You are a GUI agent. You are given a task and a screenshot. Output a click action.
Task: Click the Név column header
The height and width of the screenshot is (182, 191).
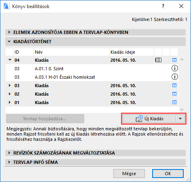tap(72, 52)
